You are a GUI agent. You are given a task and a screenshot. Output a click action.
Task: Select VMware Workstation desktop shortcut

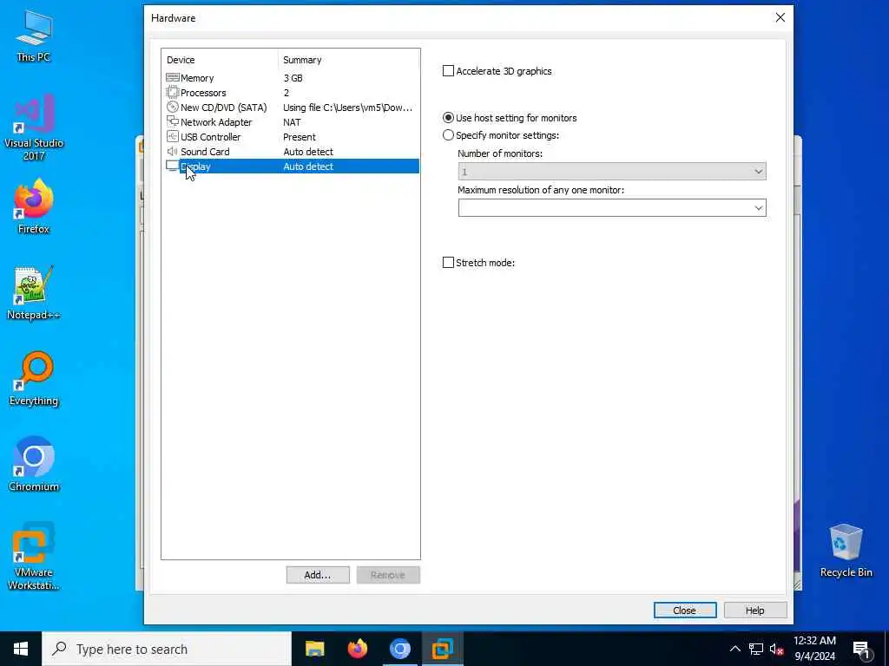click(x=34, y=556)
